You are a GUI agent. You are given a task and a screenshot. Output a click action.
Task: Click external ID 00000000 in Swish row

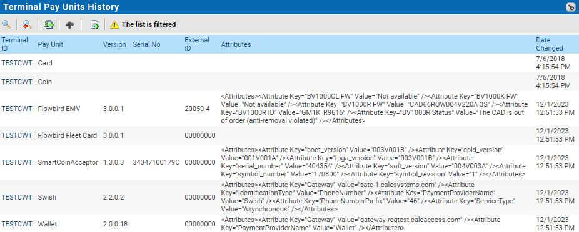200,197
